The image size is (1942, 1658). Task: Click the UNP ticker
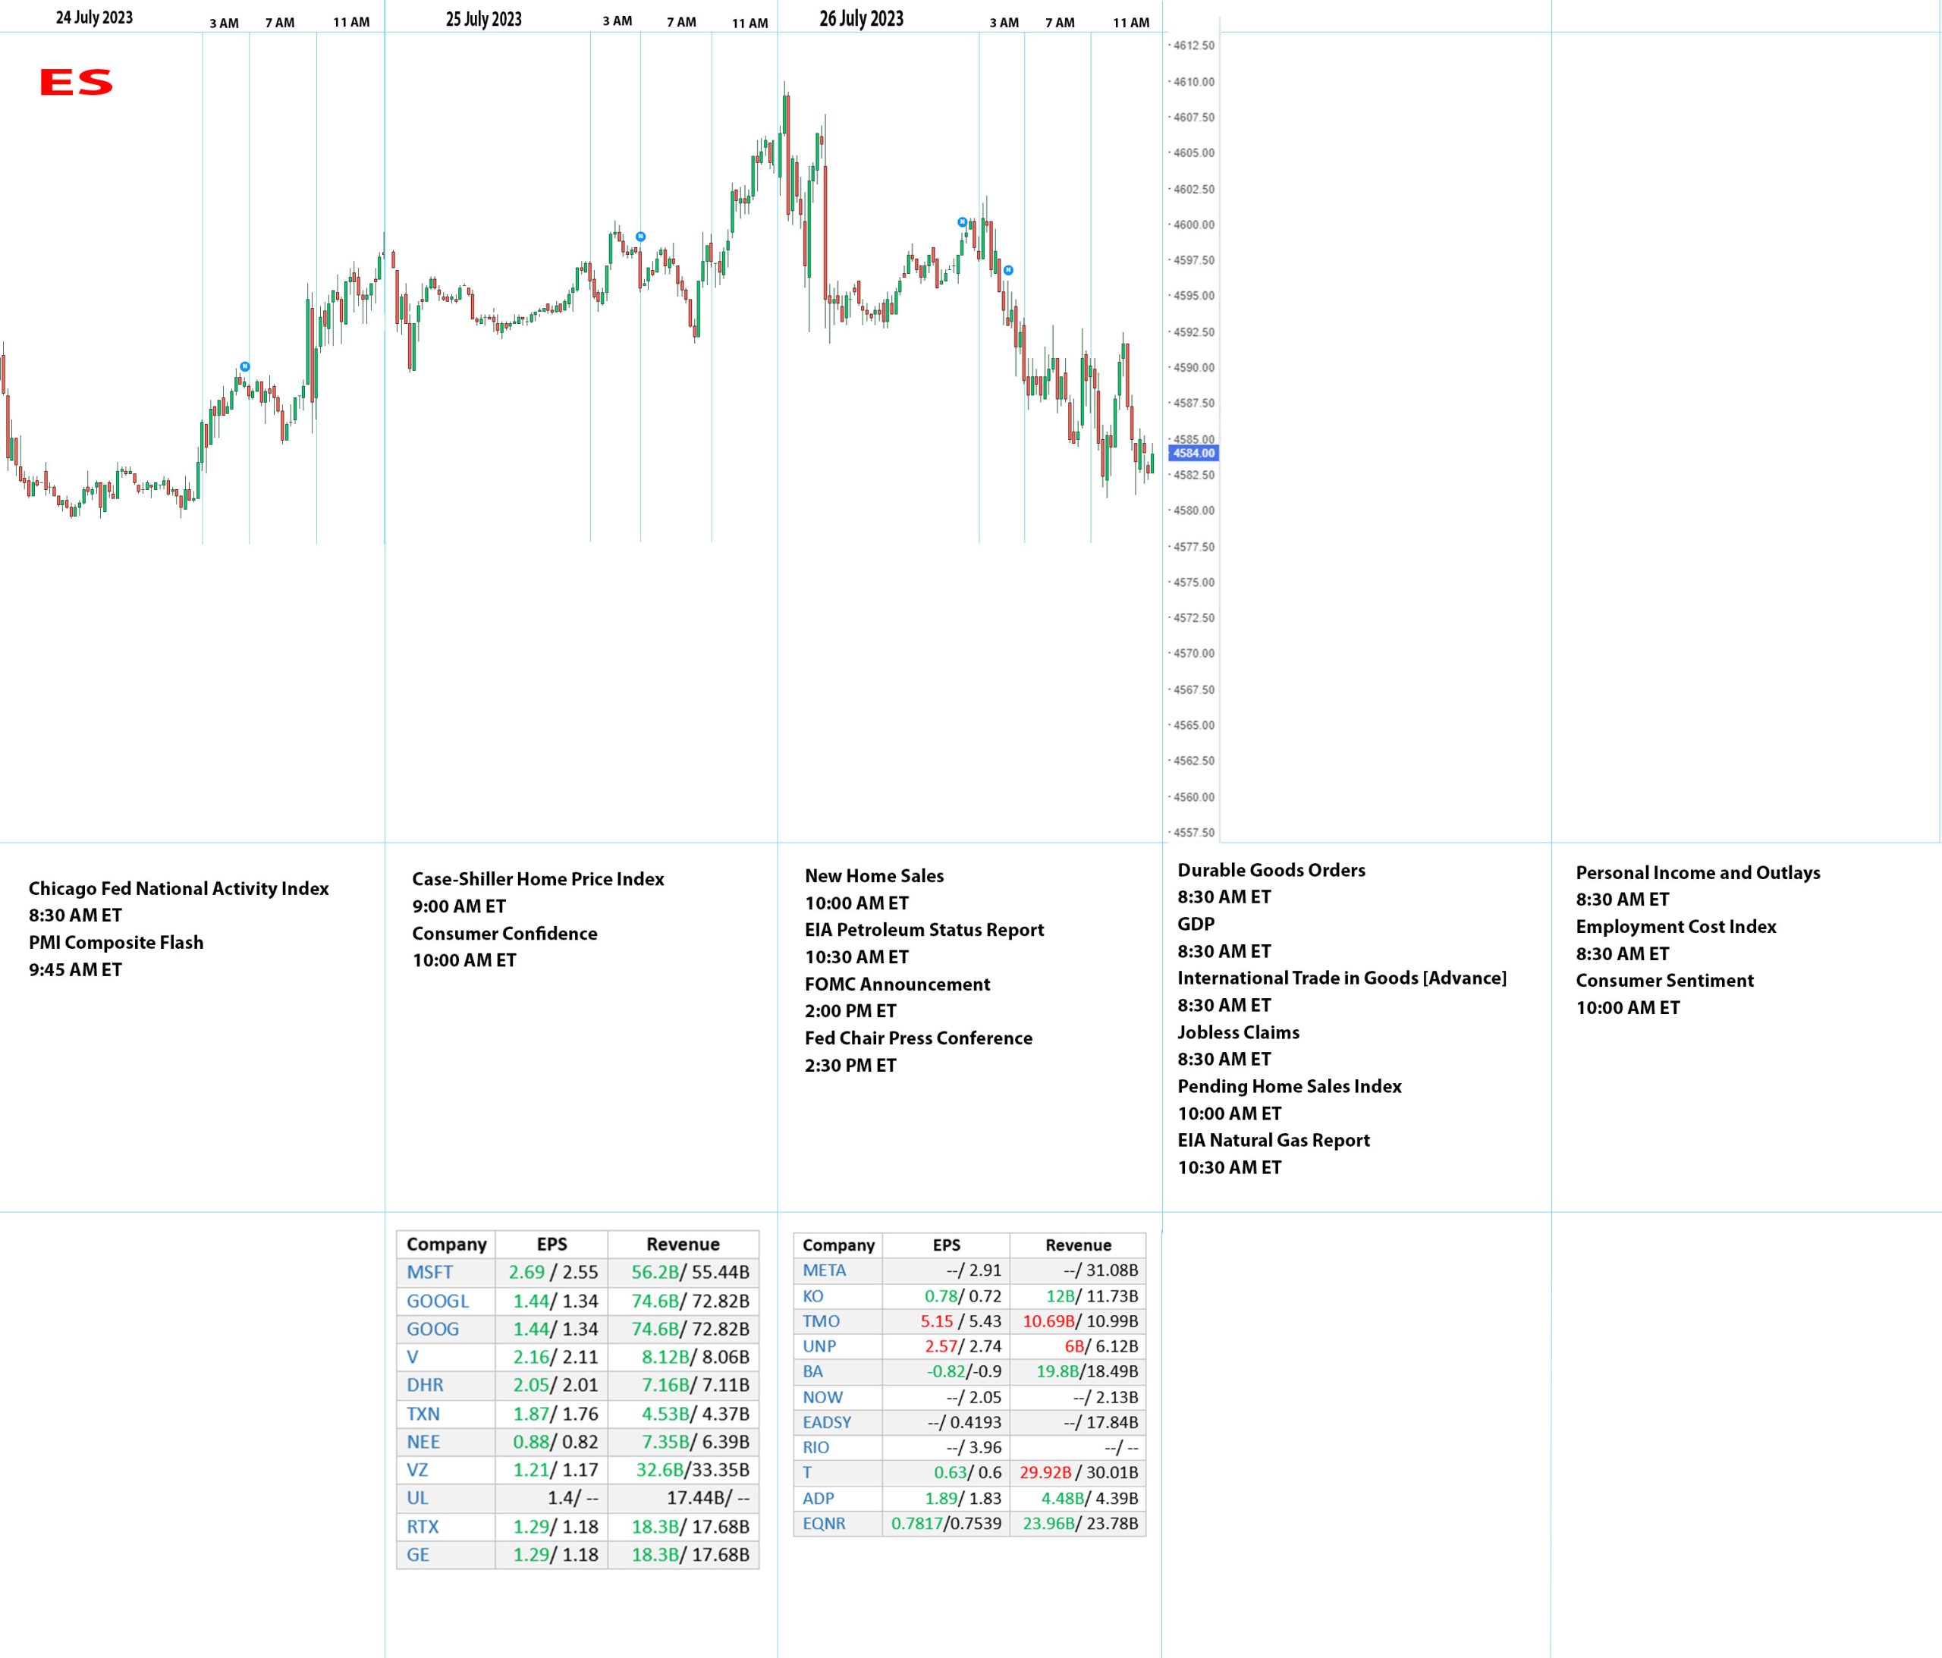tap(819, 1346)
